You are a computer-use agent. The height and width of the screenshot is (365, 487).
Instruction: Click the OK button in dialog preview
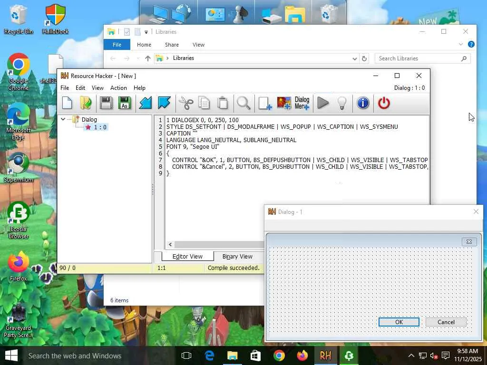tap(399, 322)
